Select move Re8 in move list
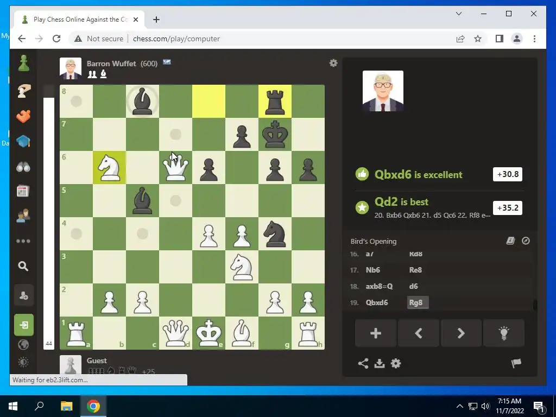 (415, 270)
